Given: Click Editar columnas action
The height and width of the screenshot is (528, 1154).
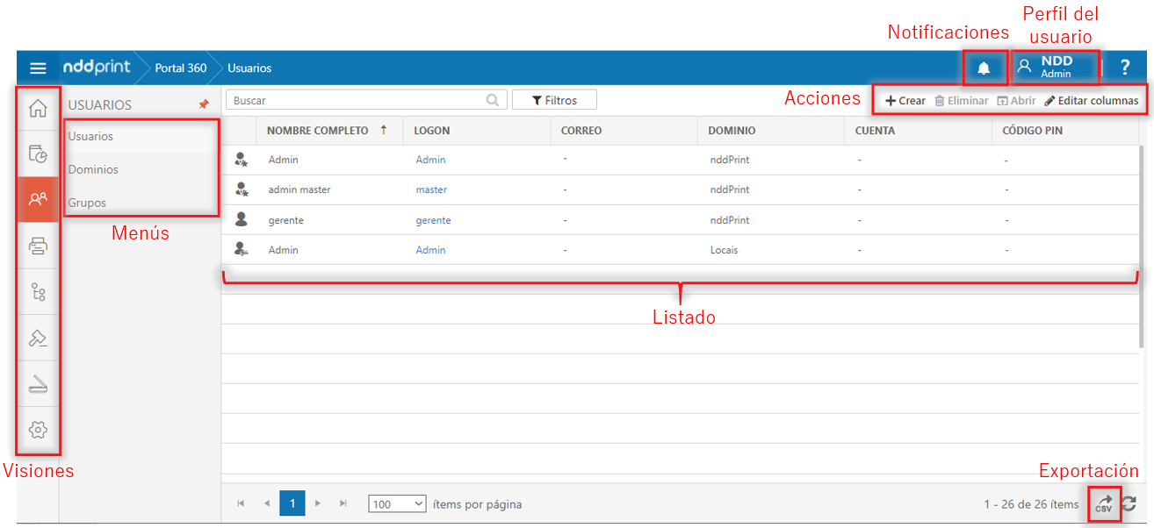Looking at the screenshot, I should (x=1091, y=101).
